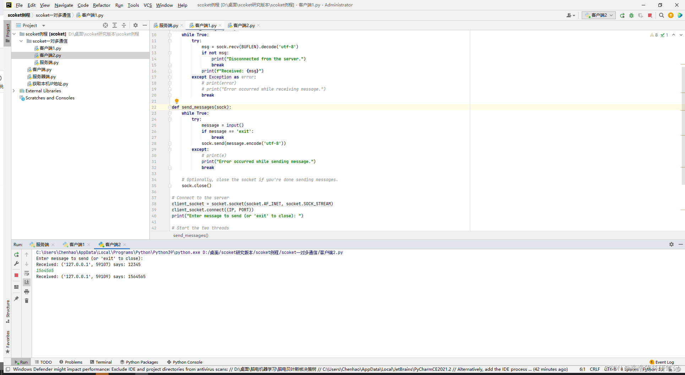The width and height of the screenshot is (685, 375).
Task: Open the Tools menu
Action: pos(133,5)
